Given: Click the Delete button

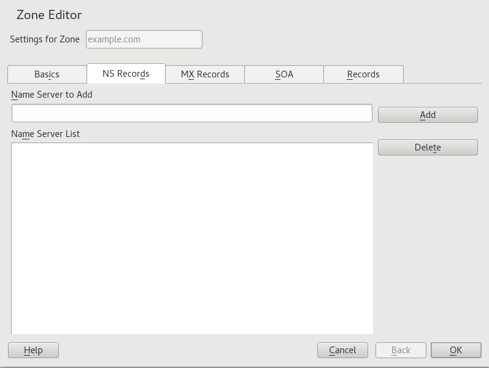Looking at the screenshot, I should (x=428, y=147).
